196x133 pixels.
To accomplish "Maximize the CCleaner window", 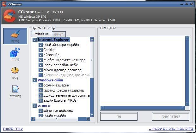I will tap(187, 4).
